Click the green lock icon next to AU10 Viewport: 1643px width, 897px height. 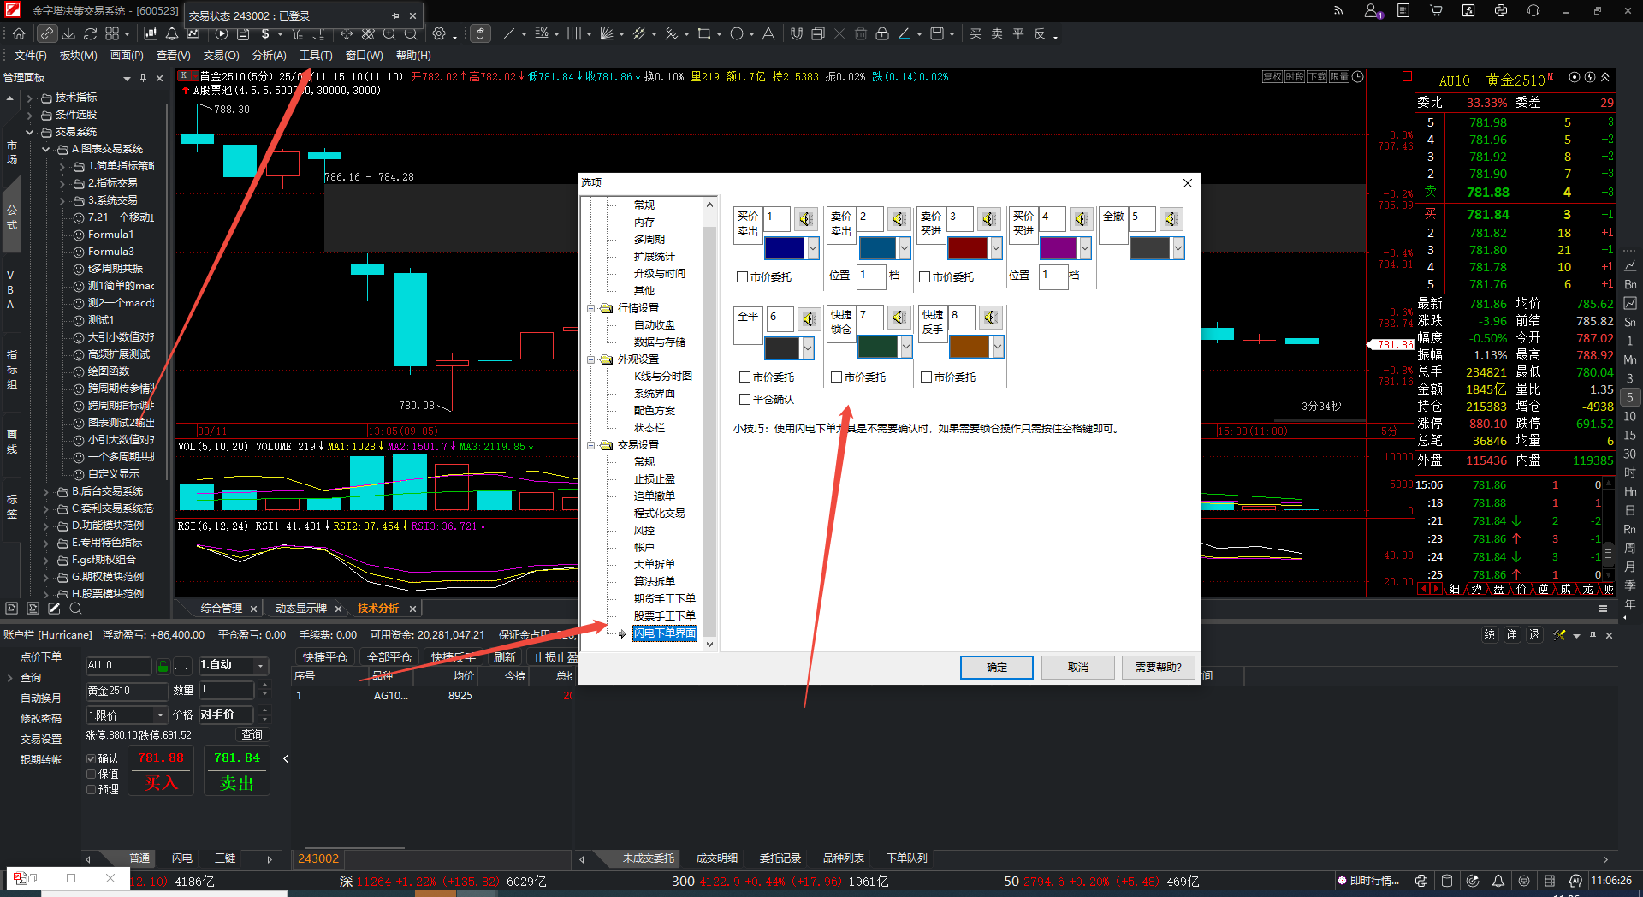(163, 665)
